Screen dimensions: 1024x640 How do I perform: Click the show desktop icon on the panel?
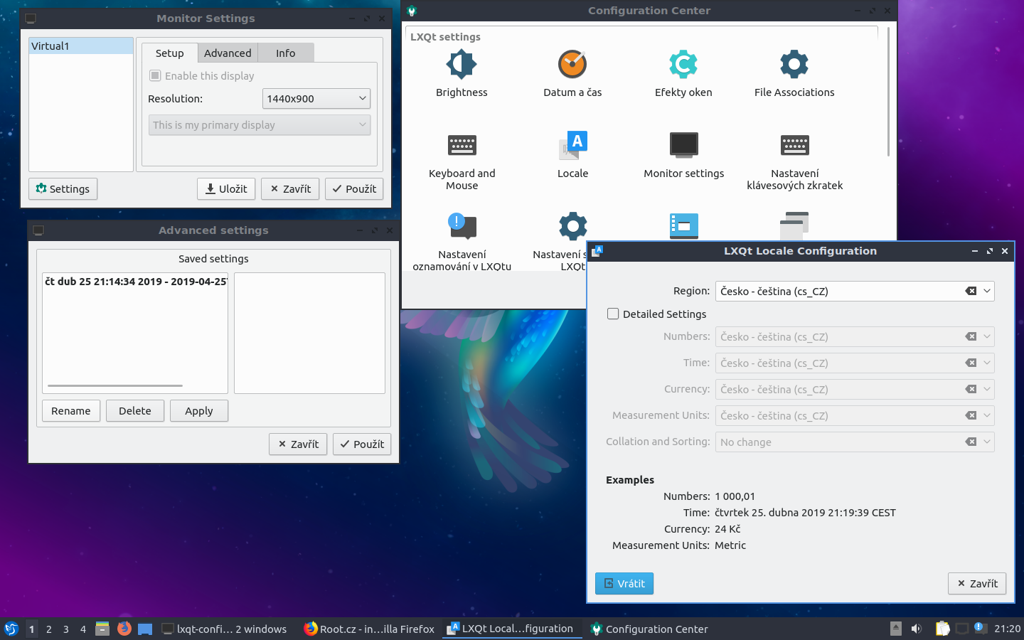(145, 629)
